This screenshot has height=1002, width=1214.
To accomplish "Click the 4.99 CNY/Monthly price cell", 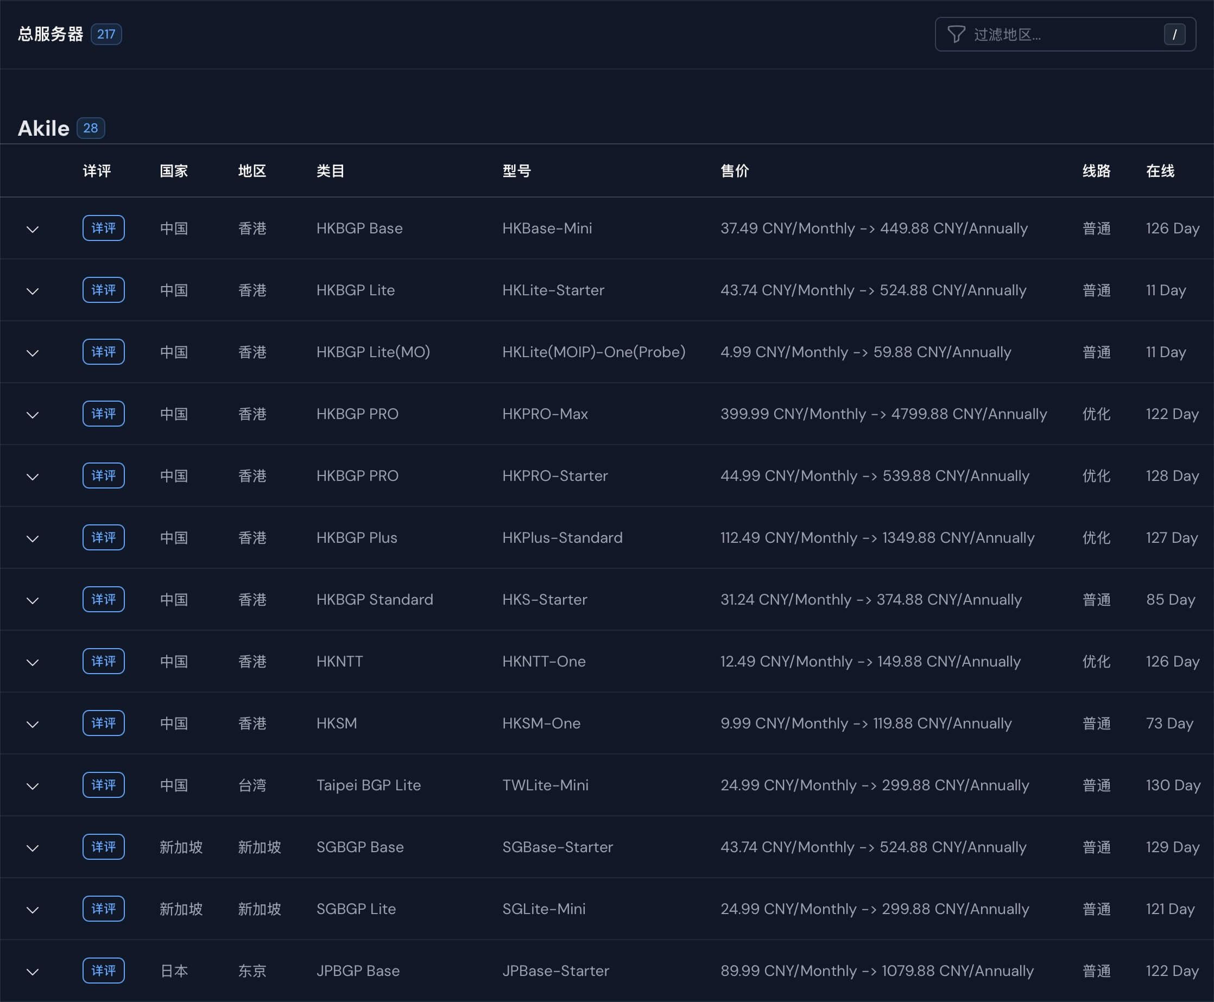I will [866, 352].
